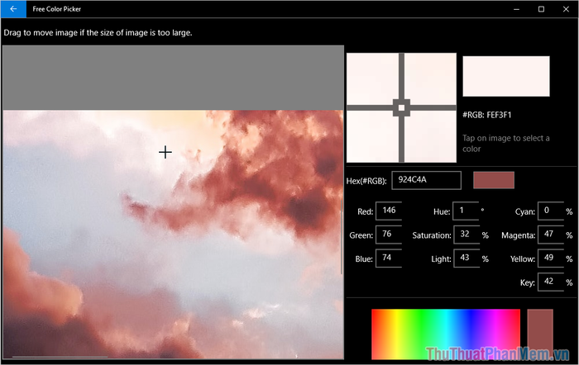Edit the Light value field
Screen dimensions: 579x365
pos(467,258)
